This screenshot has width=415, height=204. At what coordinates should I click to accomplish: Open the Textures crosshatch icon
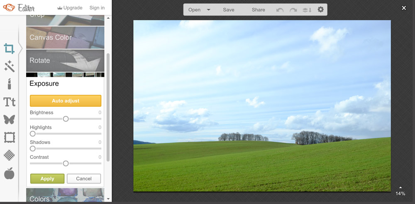(9, 155)
